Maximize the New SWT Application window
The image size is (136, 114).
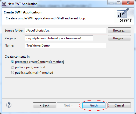coord(118,3)
